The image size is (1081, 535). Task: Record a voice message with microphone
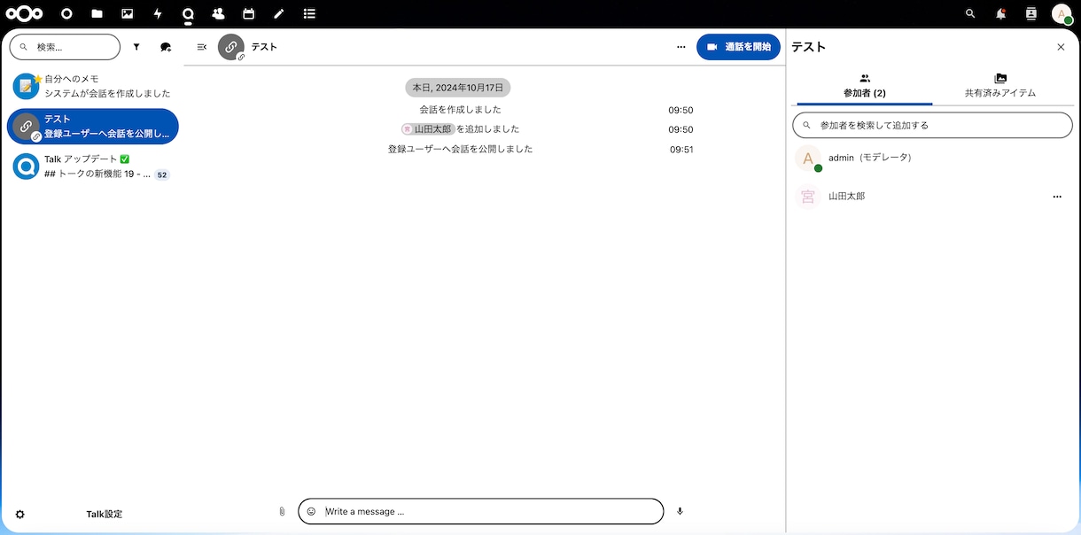(680, 511)
